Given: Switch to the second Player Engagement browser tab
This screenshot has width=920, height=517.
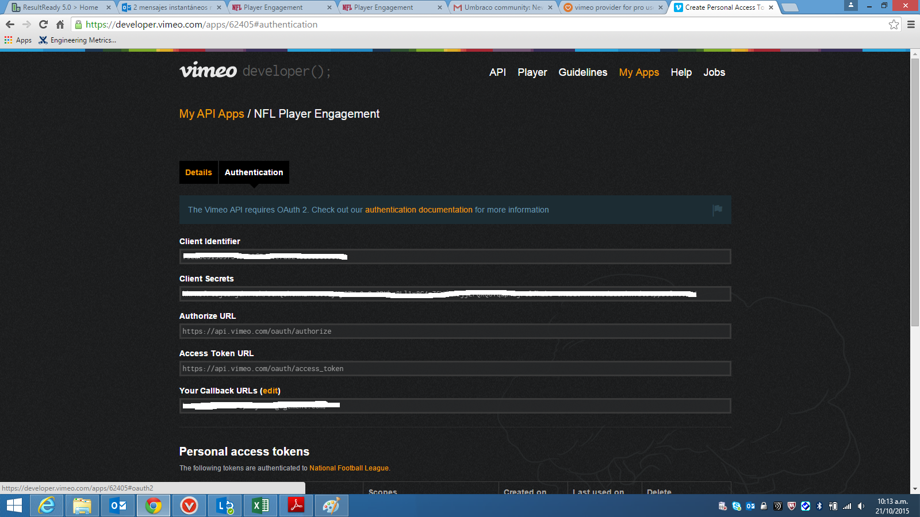Looking at the screenshot, I should coord(392,7).
